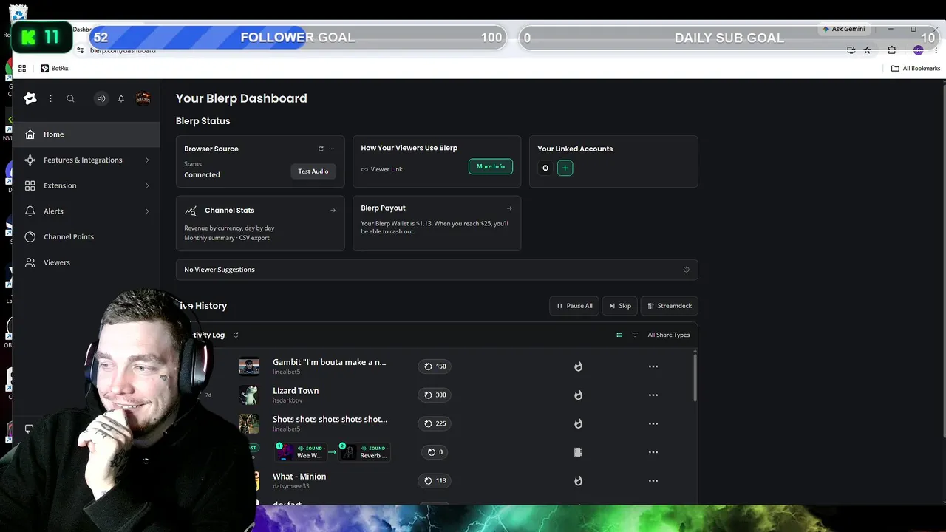Expand the Features & Integrations chevron
The height and width of the screenshot is (532, 946).
(x=147, y=160)
